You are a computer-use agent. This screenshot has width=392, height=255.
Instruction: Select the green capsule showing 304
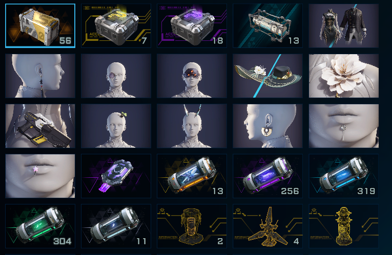click(x=40, y=226)
